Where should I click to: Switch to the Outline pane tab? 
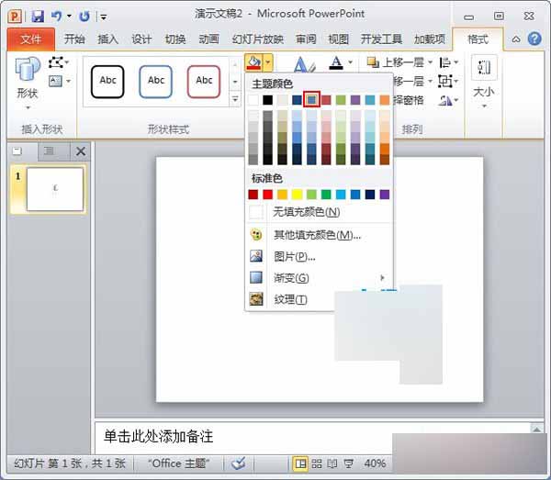[x=50, y=151]
